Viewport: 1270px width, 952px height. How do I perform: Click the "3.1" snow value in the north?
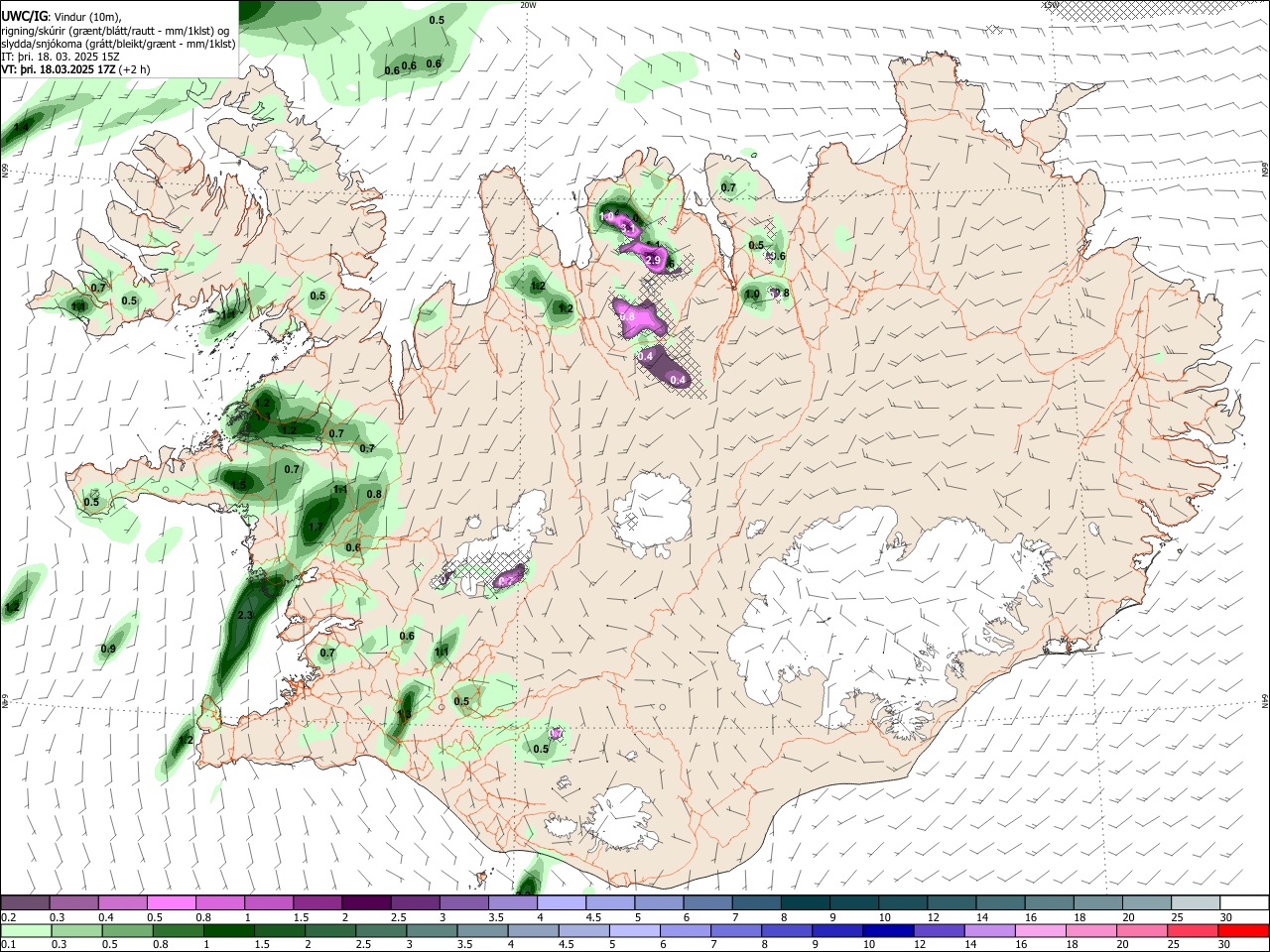pyautogui.click(x=628, y=229)
